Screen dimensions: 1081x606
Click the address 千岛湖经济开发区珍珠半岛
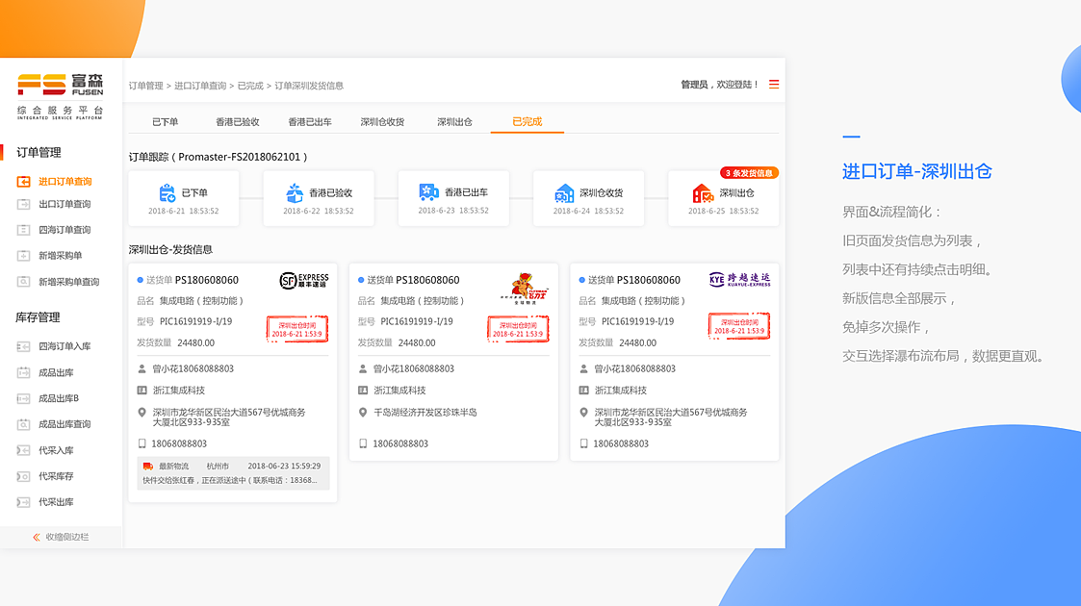(425, 413)
